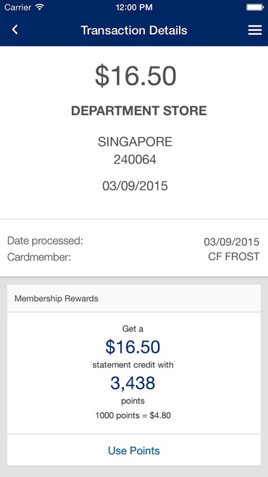Screen dimensions: 268x477
Task: Tap the 240064 postal code
Action: click(x=135, y=160)
